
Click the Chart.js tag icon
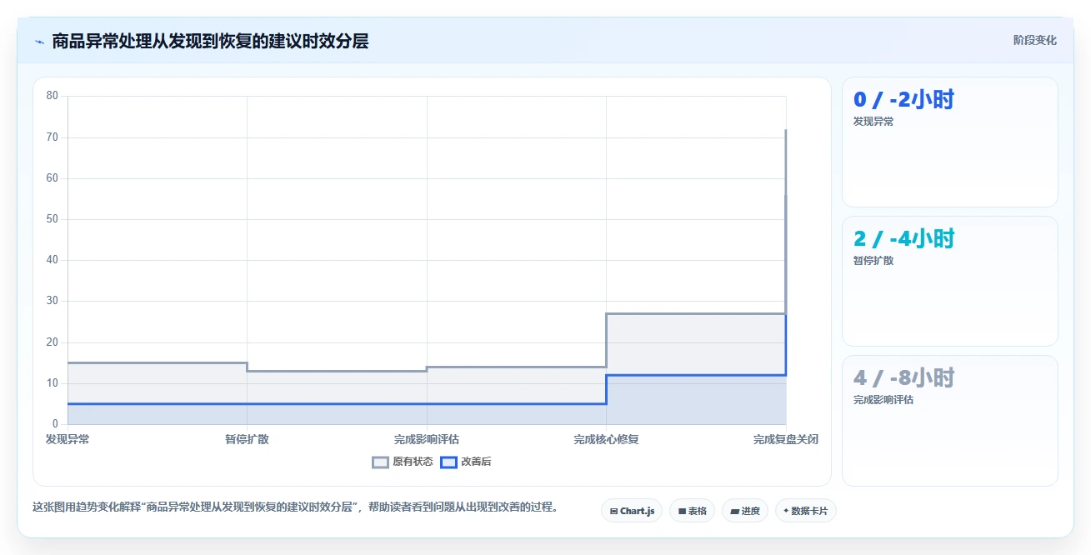(x=613, y=511)
